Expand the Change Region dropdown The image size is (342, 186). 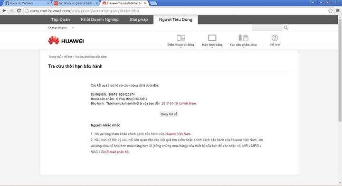pos(61,27)
